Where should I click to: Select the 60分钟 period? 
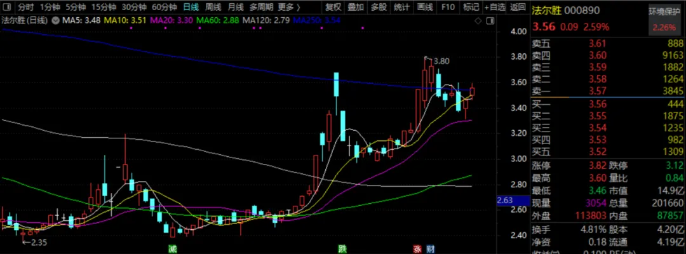point(165,7)
